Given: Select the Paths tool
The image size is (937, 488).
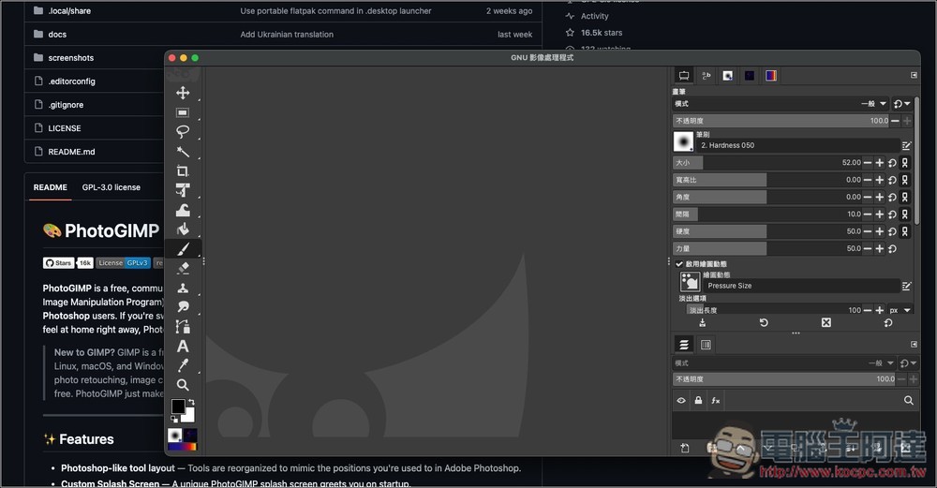Looking at the screenshot, I should pos(183,327).
